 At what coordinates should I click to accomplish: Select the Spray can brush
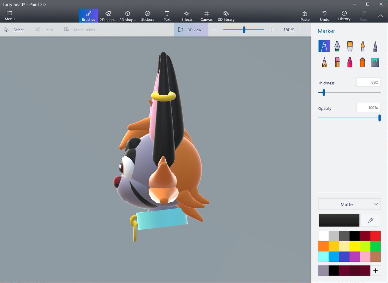(362, 62)
